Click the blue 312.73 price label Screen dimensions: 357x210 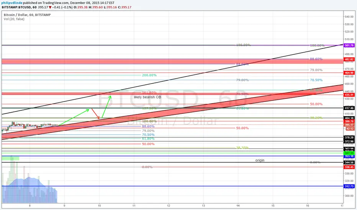[349, 186]
